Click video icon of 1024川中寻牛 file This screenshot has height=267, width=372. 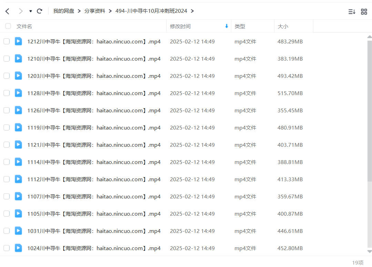point(18,248)
